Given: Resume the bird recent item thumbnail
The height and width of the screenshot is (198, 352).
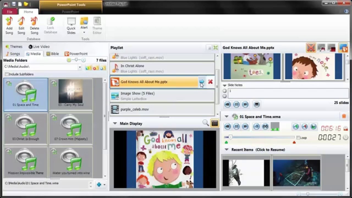Looking at the screenshot, I should (x=246, y=173).
